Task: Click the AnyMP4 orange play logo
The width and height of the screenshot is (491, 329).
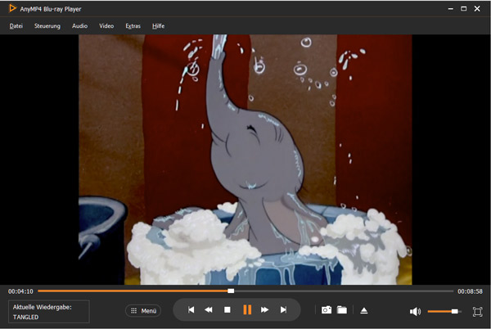Action: point(12,8)
